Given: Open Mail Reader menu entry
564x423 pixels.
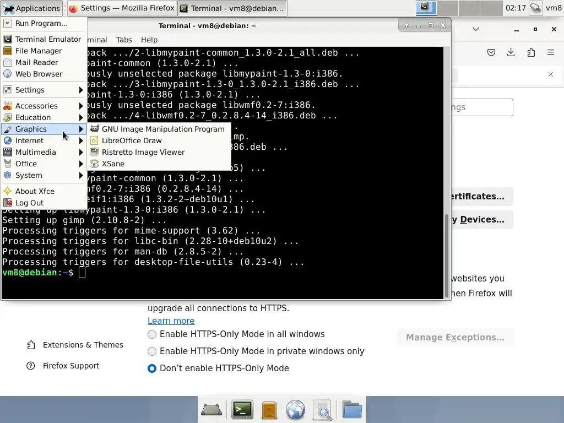Looking at the screenshot, I should pos(44,62).
